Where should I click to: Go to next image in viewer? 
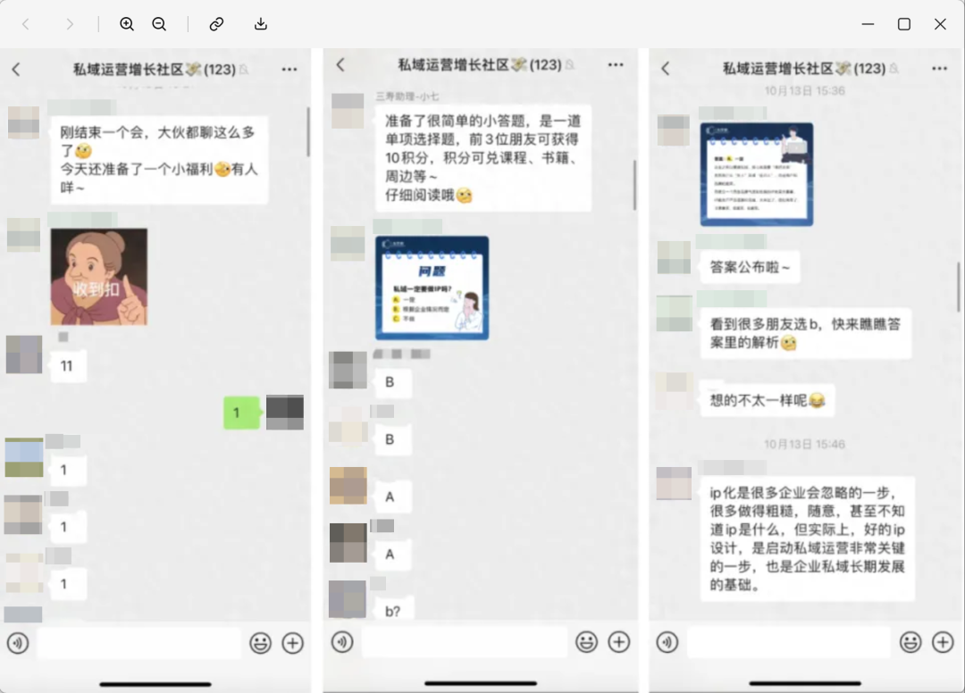point(70,24)
